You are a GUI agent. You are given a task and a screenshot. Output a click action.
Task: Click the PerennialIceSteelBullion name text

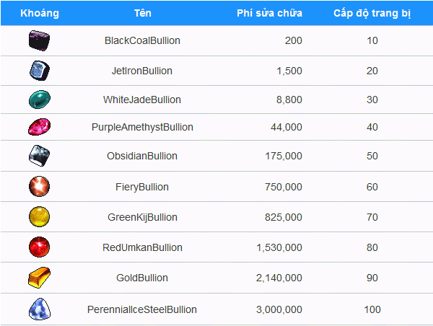click(x=142, y=309)
